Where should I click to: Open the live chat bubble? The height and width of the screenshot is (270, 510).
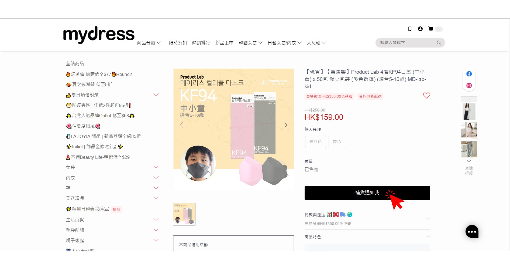point(472,231)
